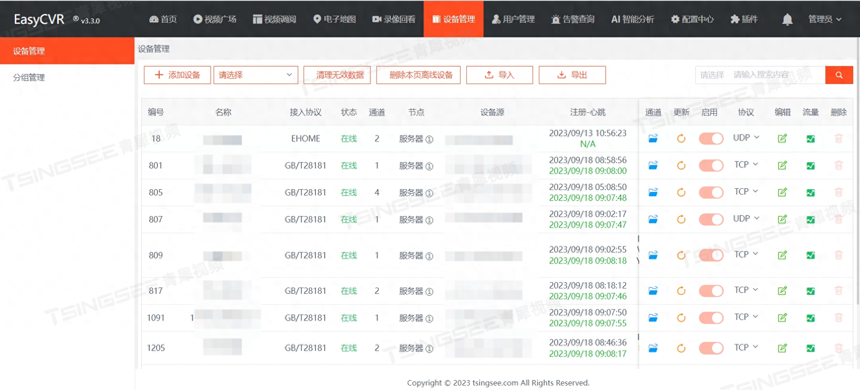Toggle enable switch for device 1091
Image resolution: width=860 pixels, height=390 pixels.
711,318
